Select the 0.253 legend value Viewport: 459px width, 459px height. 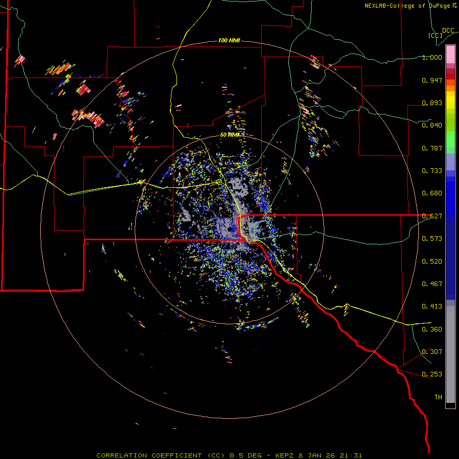(x=432, y=374)
